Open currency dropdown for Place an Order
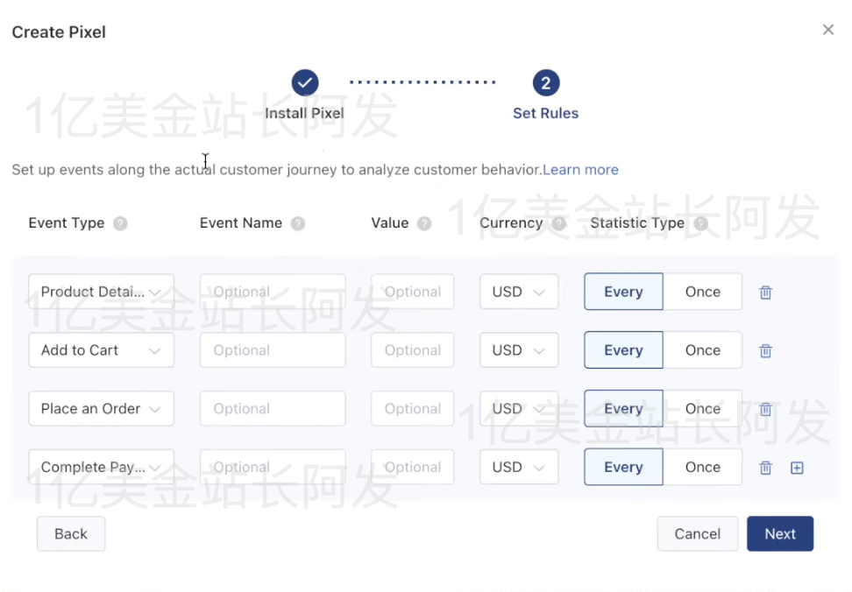The width and height of the screenshot is (852, 592). tap(519, 408)
